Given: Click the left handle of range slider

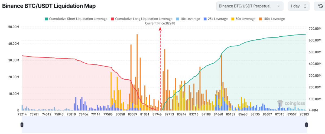Looking at the screenshot, I should [22, 125].
